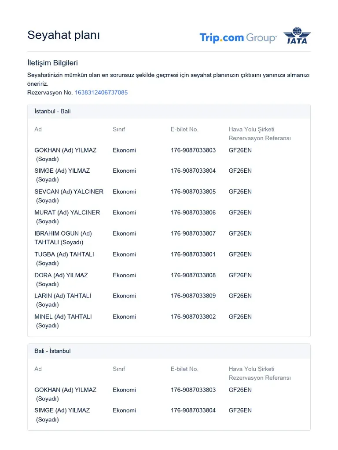Click e-ticket number 176-9087033809 for LARIN

click(193, 296)
